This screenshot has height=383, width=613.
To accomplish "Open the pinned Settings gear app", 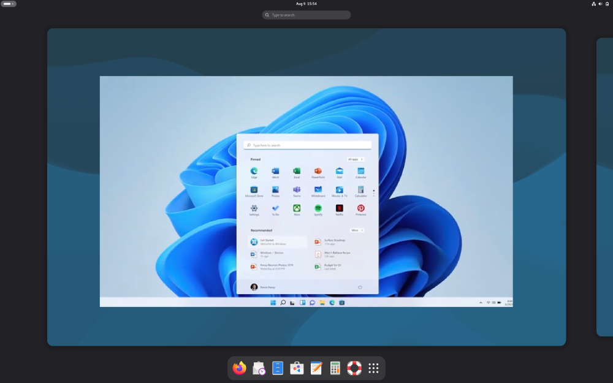I will (x=254, y=210).
